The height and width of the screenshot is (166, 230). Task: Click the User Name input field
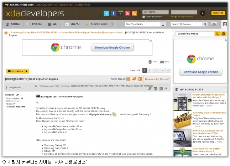(156, 12)
